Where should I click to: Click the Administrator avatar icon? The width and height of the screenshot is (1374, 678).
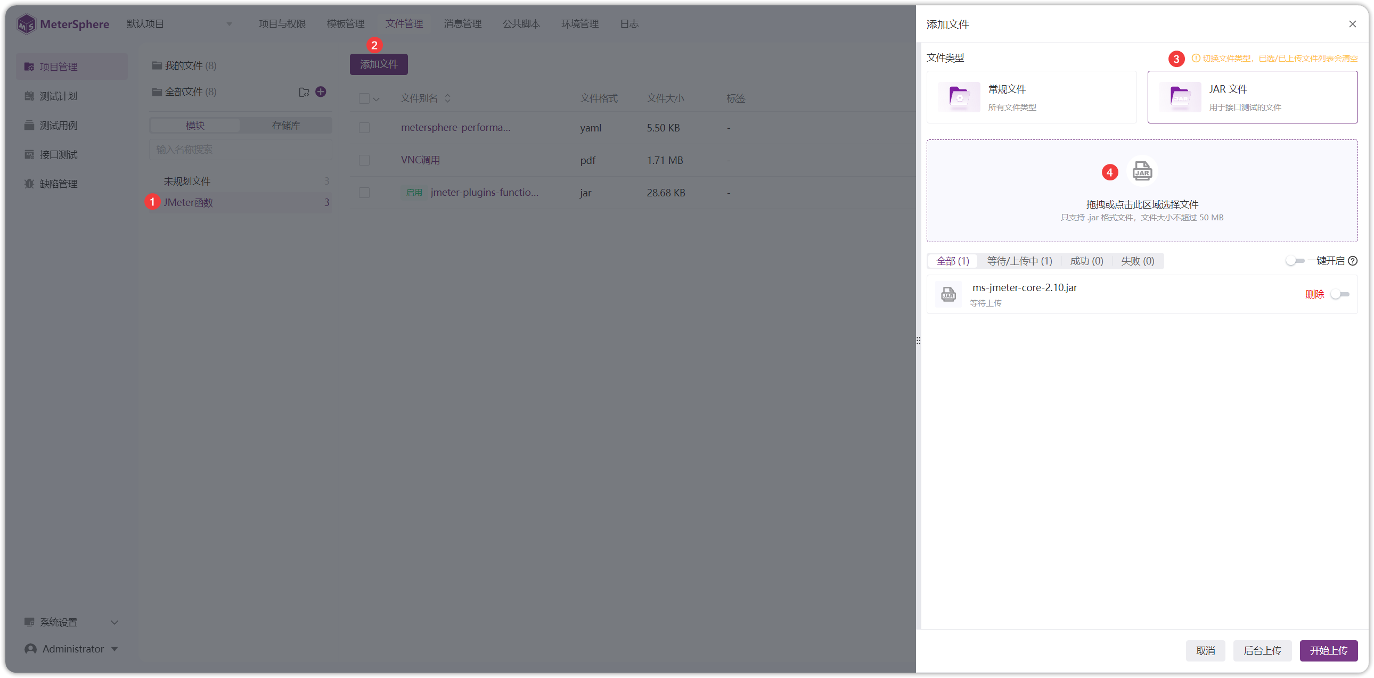point(30,649)
